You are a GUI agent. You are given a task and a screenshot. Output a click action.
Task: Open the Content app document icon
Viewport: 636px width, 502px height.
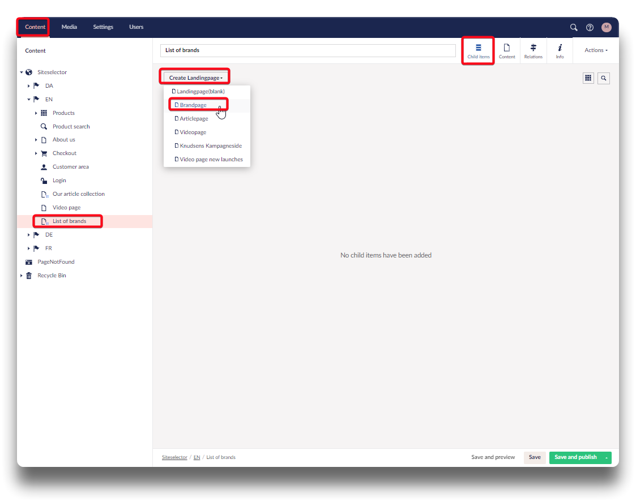(x=507, y=50)
